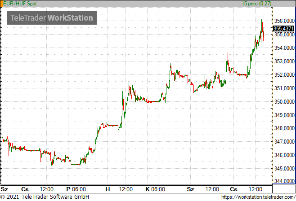This screenshot has width=296, height=201.
Task: Click the 354,0000 price axis label
Action: 284,48
